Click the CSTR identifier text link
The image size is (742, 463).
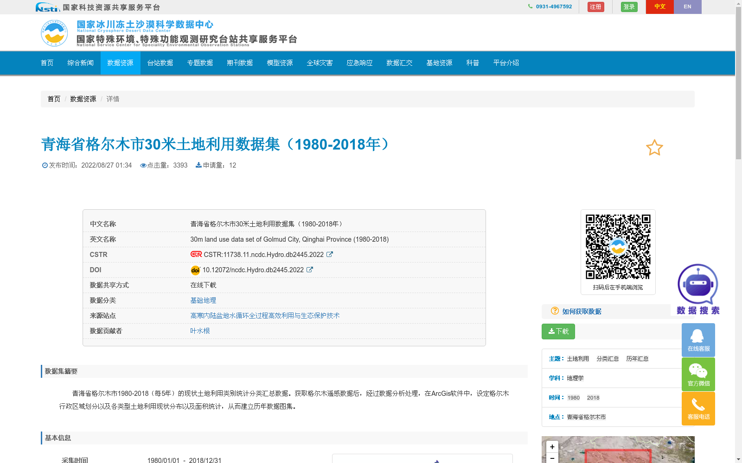[x=263, y=255]
